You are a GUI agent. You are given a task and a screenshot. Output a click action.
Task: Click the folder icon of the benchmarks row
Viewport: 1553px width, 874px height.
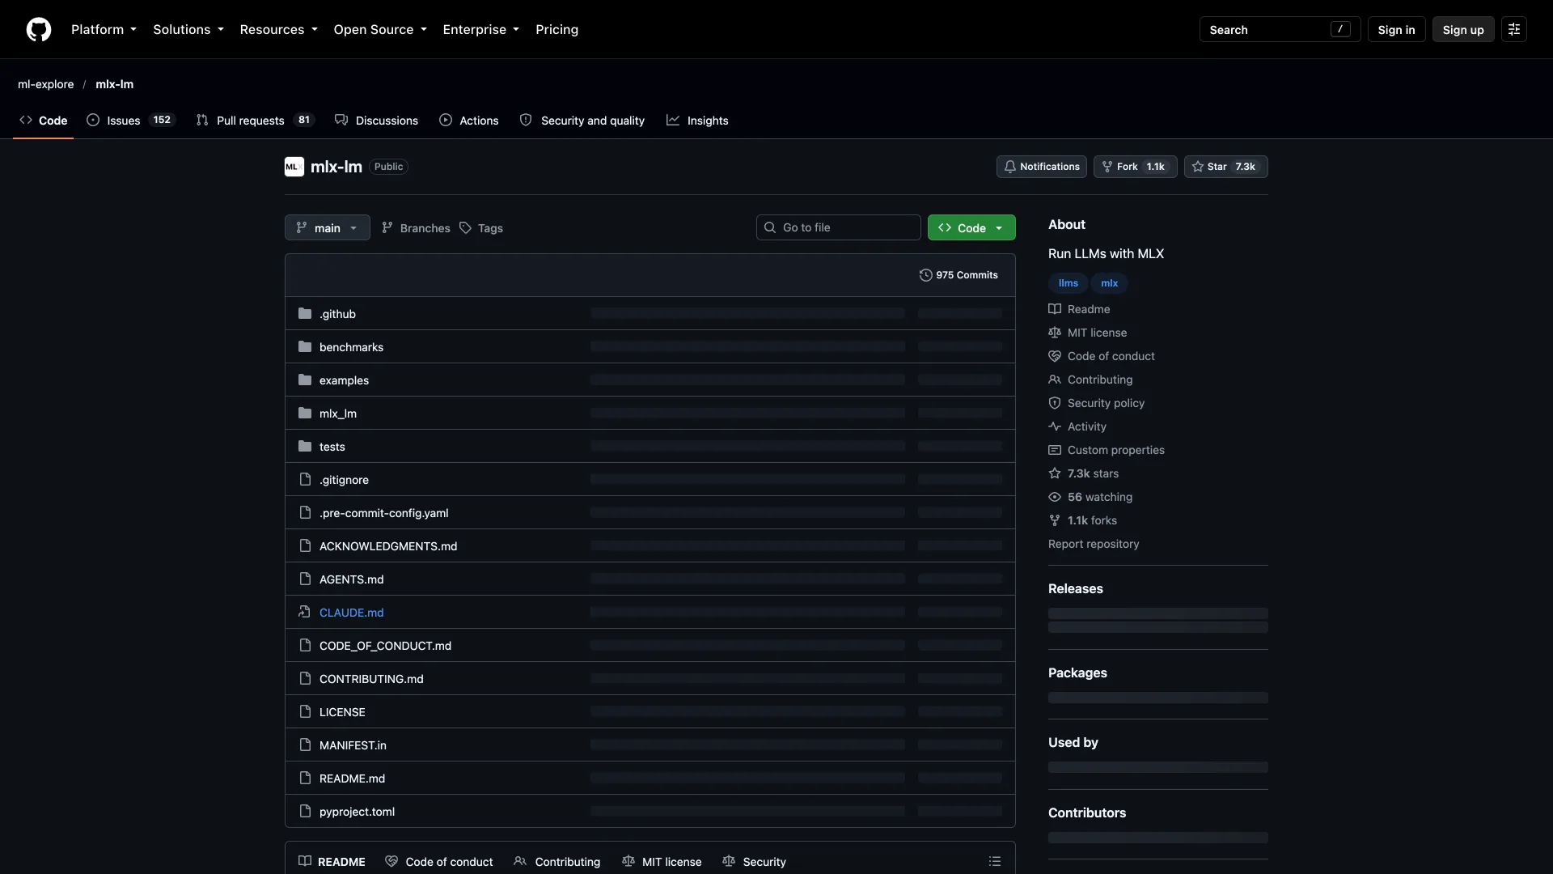(x=305, y=347)
